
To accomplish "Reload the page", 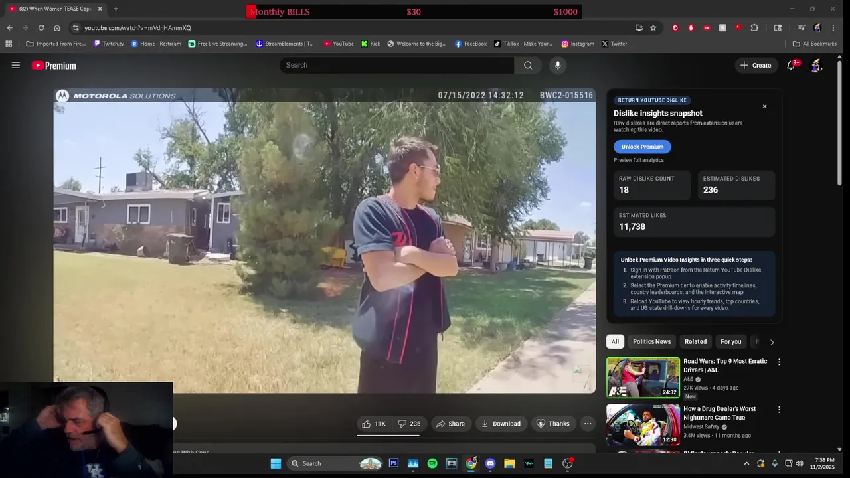I will [x=41, y=28].
